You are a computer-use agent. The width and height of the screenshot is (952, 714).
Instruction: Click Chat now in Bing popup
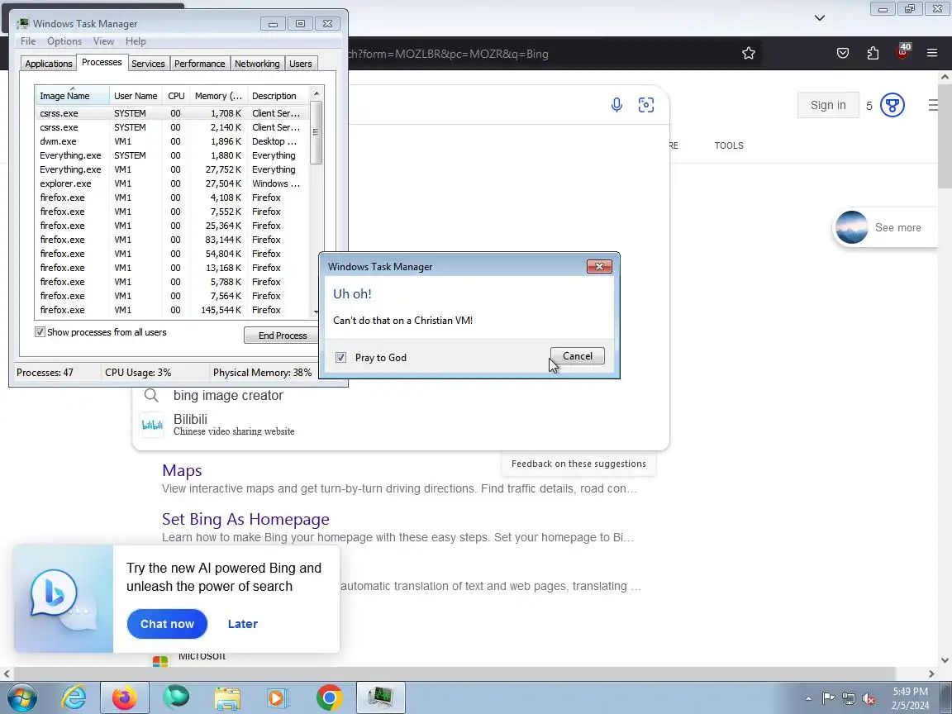167,624
